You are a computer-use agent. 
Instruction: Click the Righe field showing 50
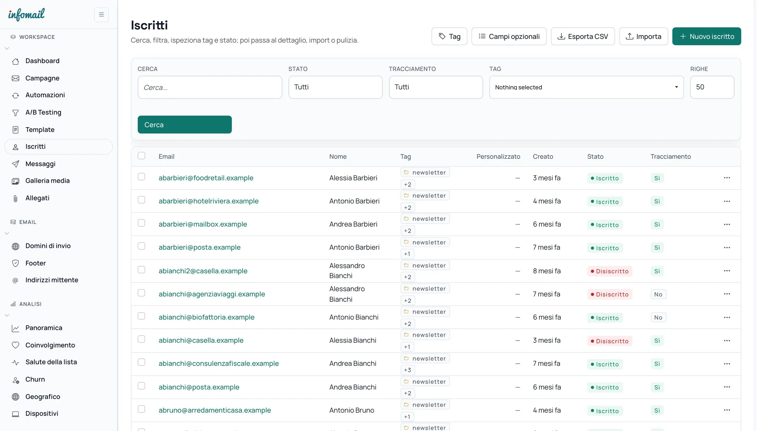click(712, 87)
